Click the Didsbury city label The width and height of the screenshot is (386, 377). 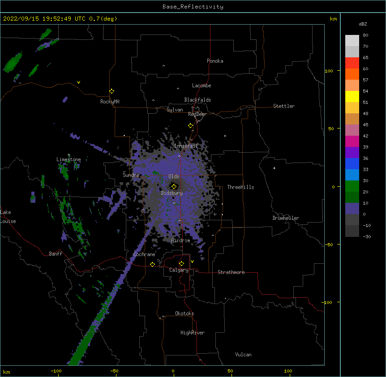pos(172,193)
